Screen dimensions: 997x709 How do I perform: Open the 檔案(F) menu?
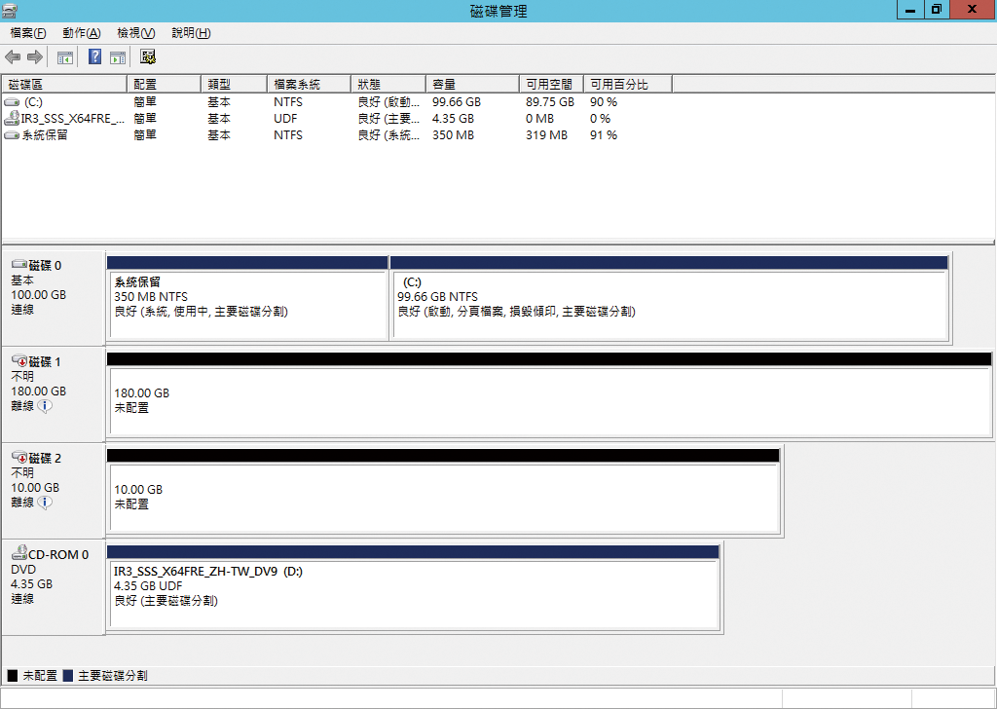(28, 33)
